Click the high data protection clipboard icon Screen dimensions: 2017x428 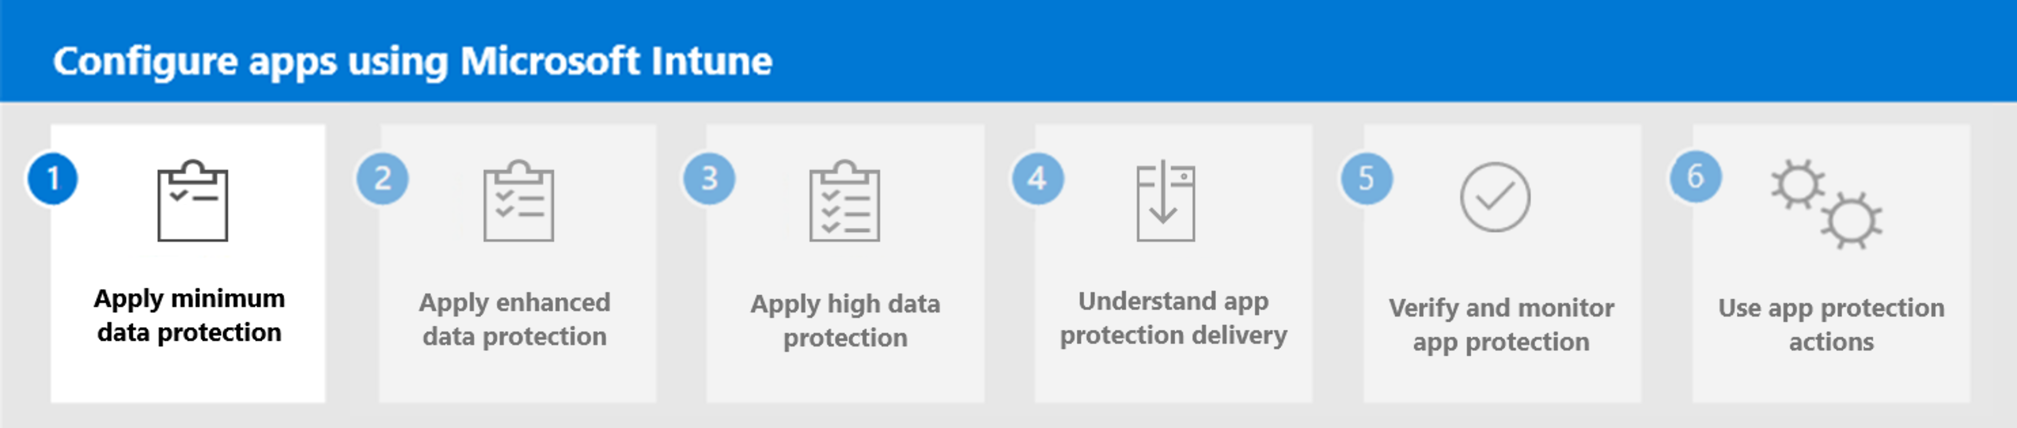click(845, 202)
